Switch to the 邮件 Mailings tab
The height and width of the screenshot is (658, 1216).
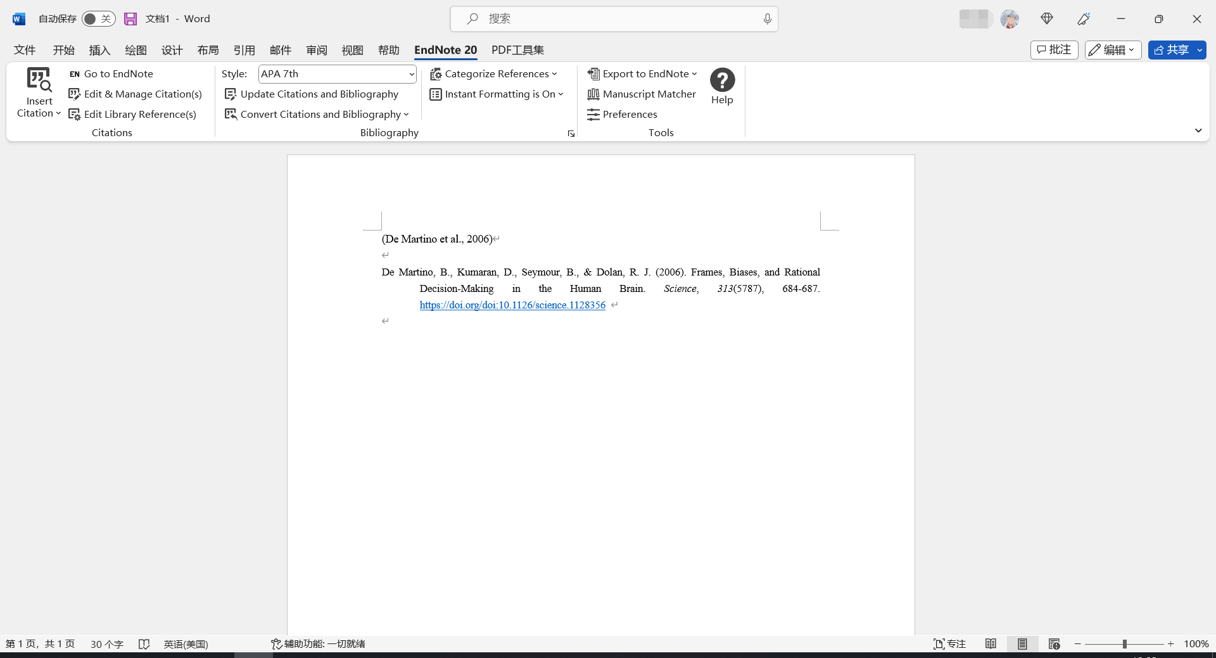[280, 50]
